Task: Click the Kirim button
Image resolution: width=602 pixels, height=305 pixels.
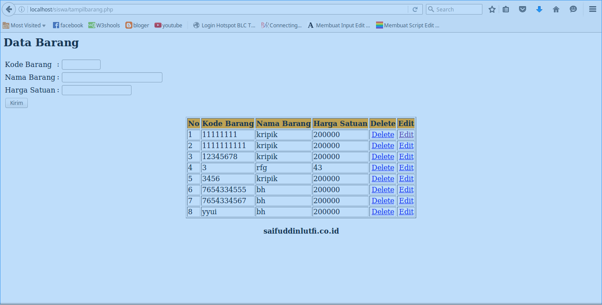Action: point(16,103)
